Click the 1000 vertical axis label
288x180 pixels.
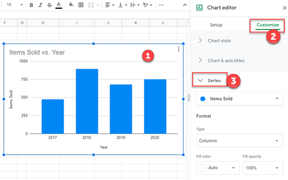pyautogui.click(x=24, y=61)
